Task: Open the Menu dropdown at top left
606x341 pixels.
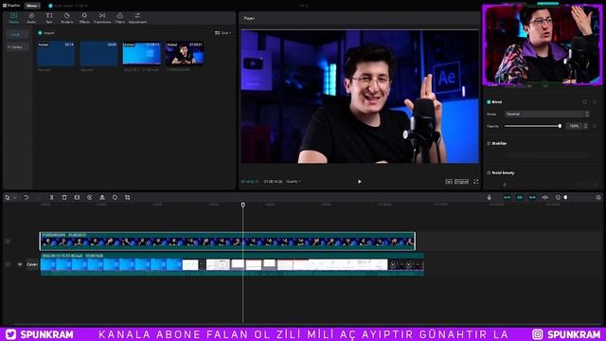Action: point(32,6)
